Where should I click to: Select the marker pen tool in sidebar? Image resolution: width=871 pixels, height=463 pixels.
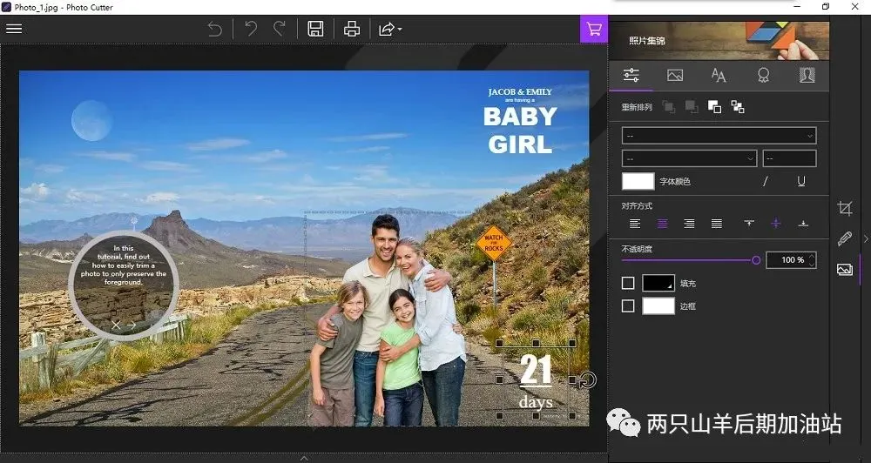844,238
